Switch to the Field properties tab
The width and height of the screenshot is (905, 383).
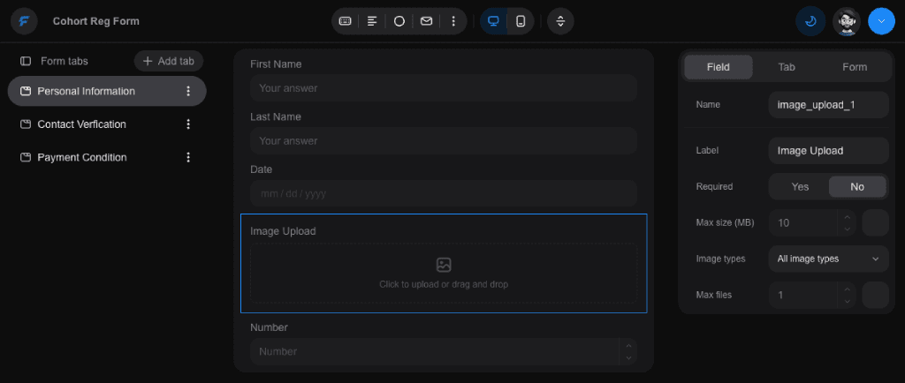point(718,67)
